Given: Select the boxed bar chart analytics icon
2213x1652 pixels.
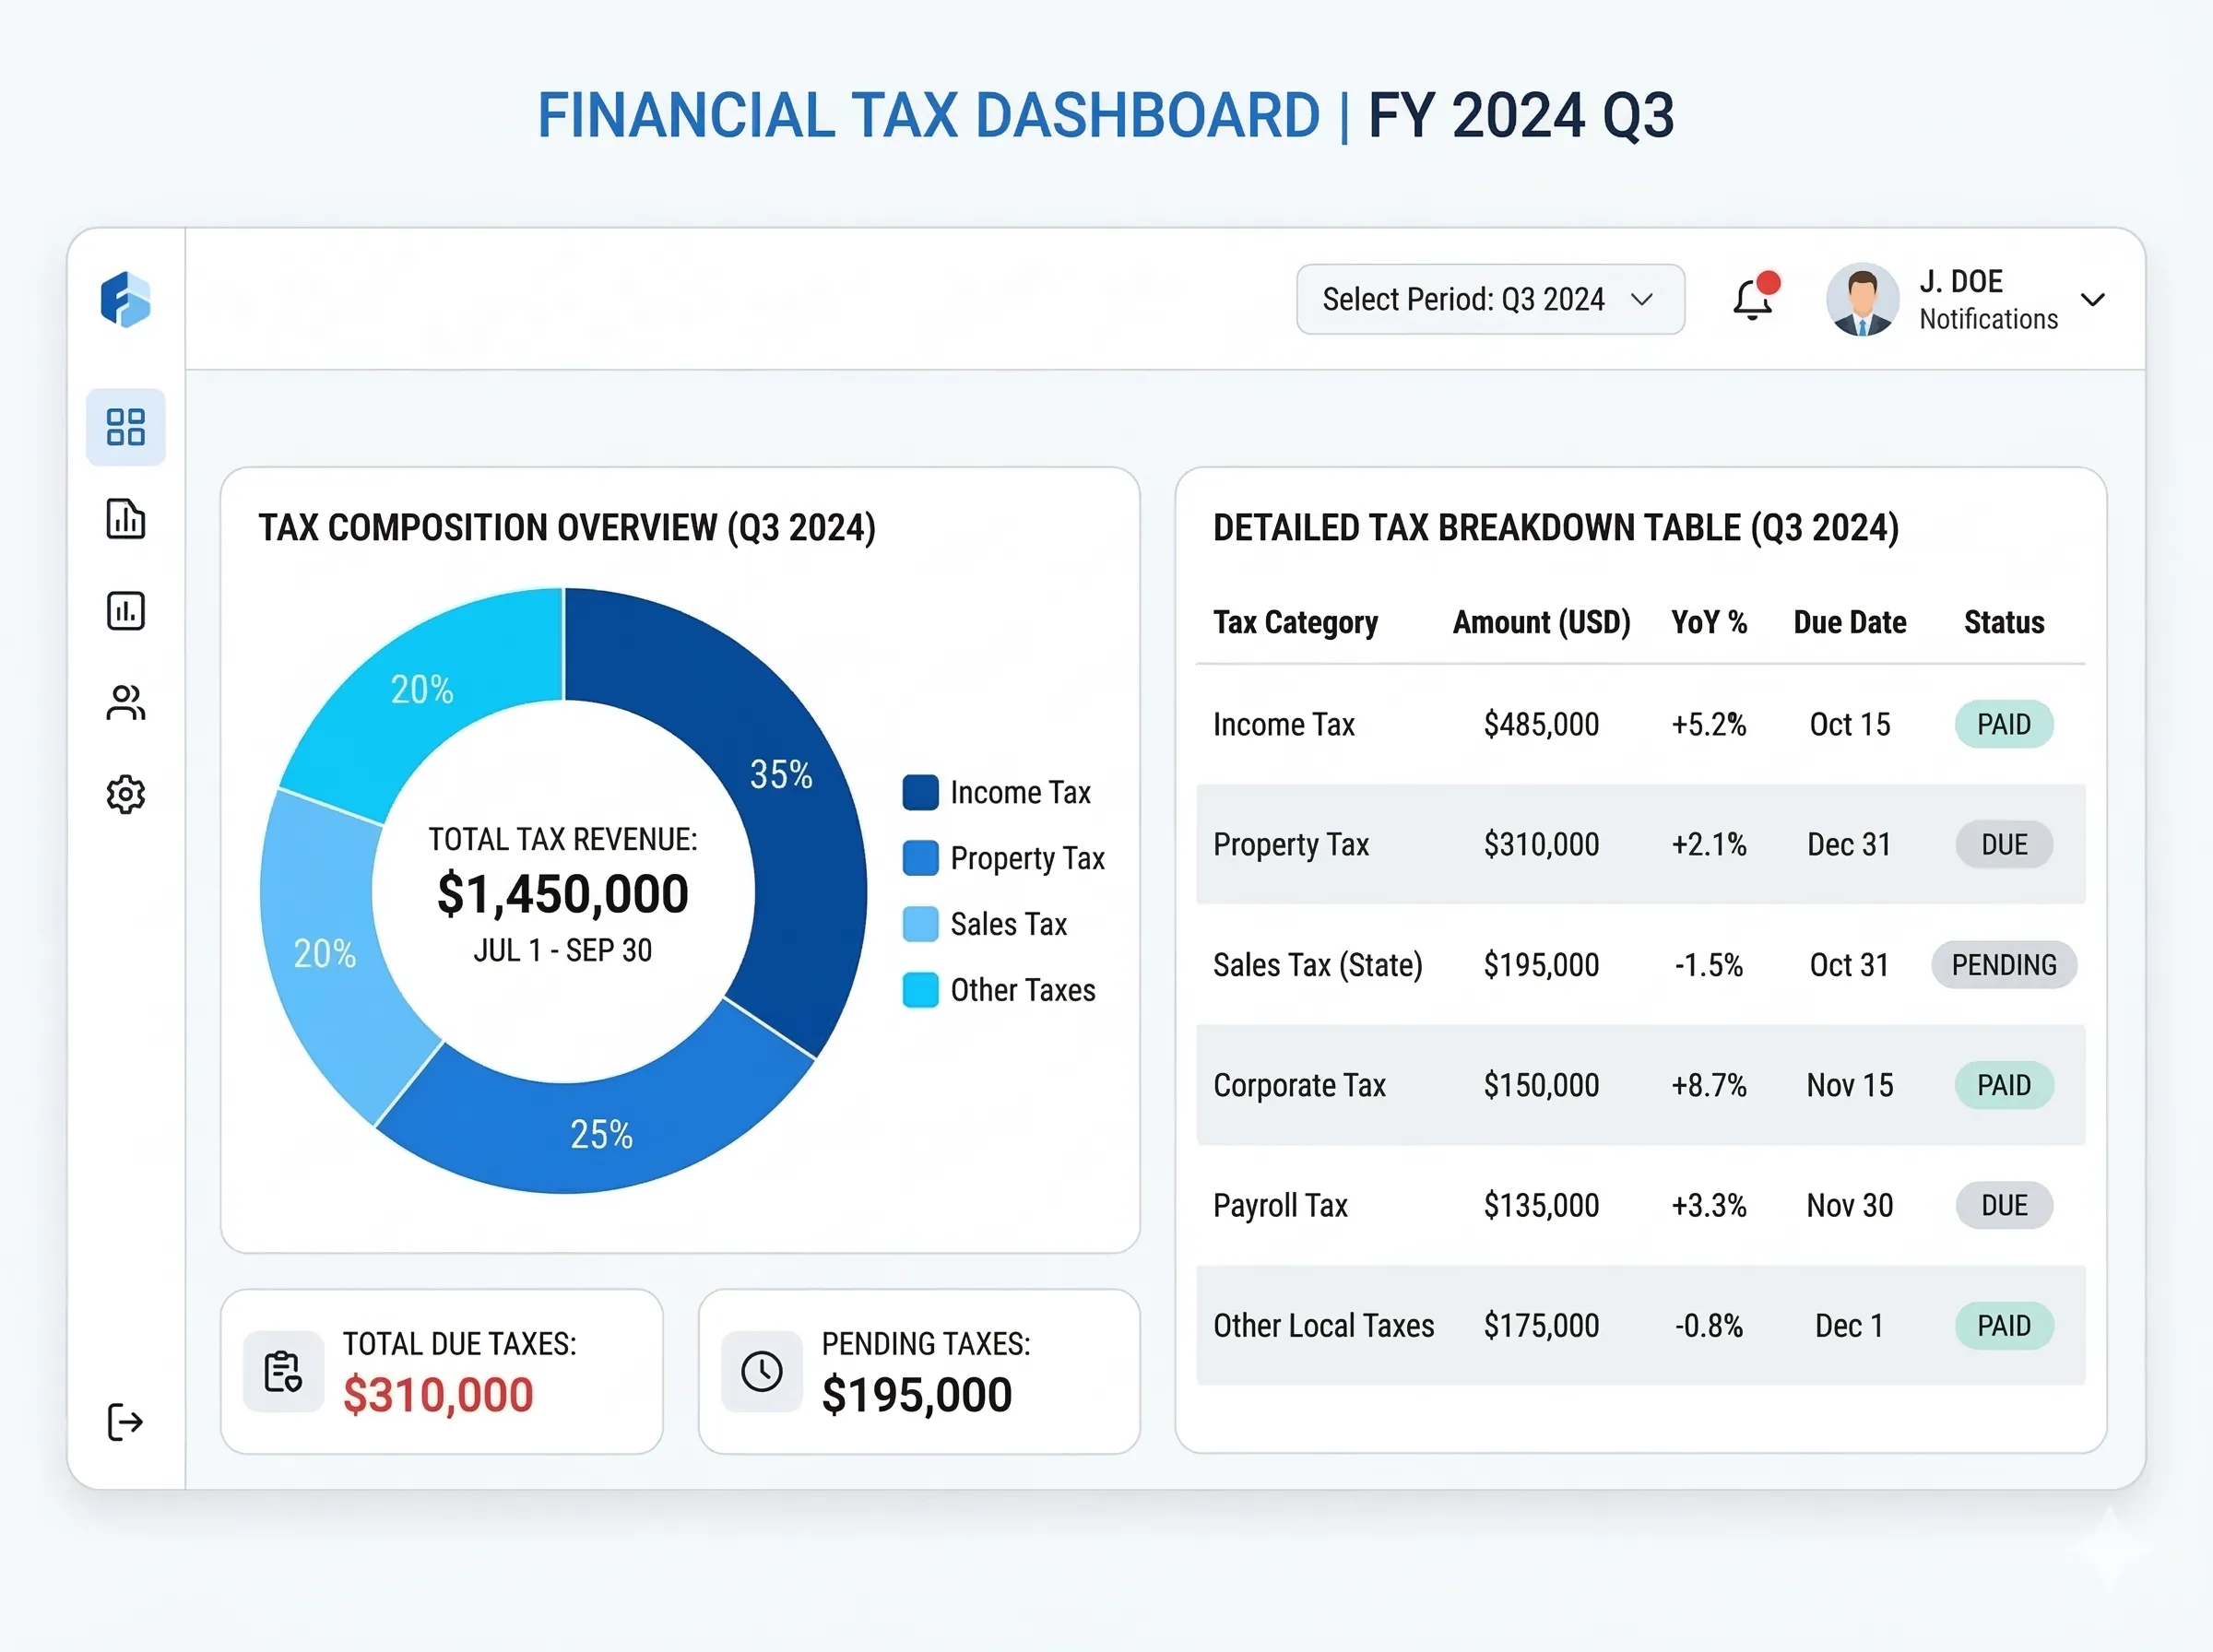Looking at the screenshot, I should pos(126,610).
